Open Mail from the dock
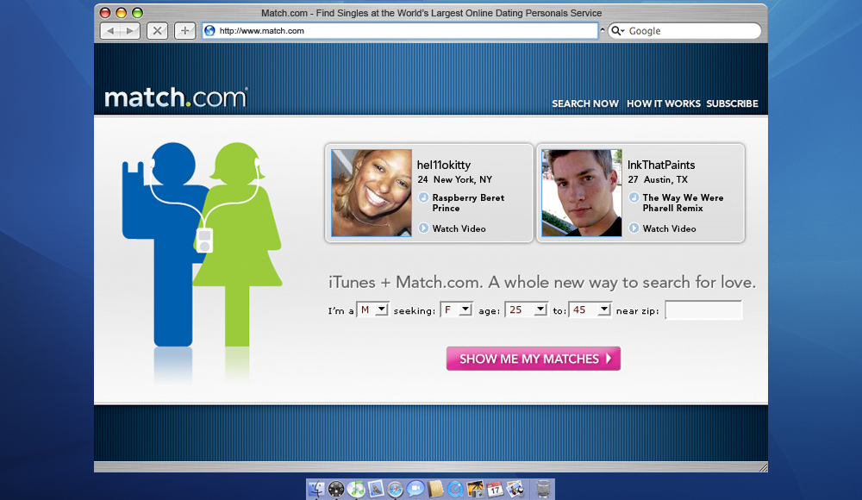Screen dimensions: 862x500 coord(376,489)
